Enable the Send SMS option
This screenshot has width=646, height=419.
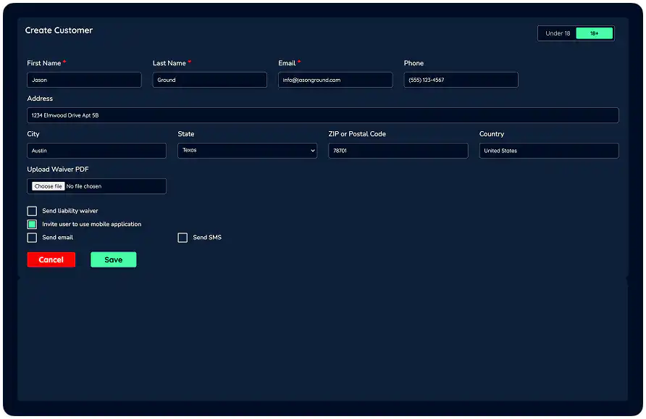tap(183, 237)
